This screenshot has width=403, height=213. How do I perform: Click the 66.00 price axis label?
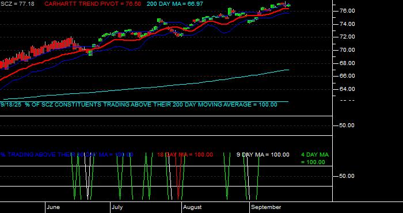click(x=347, y=76)
